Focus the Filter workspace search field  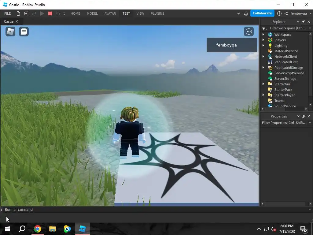pos(288,28)
